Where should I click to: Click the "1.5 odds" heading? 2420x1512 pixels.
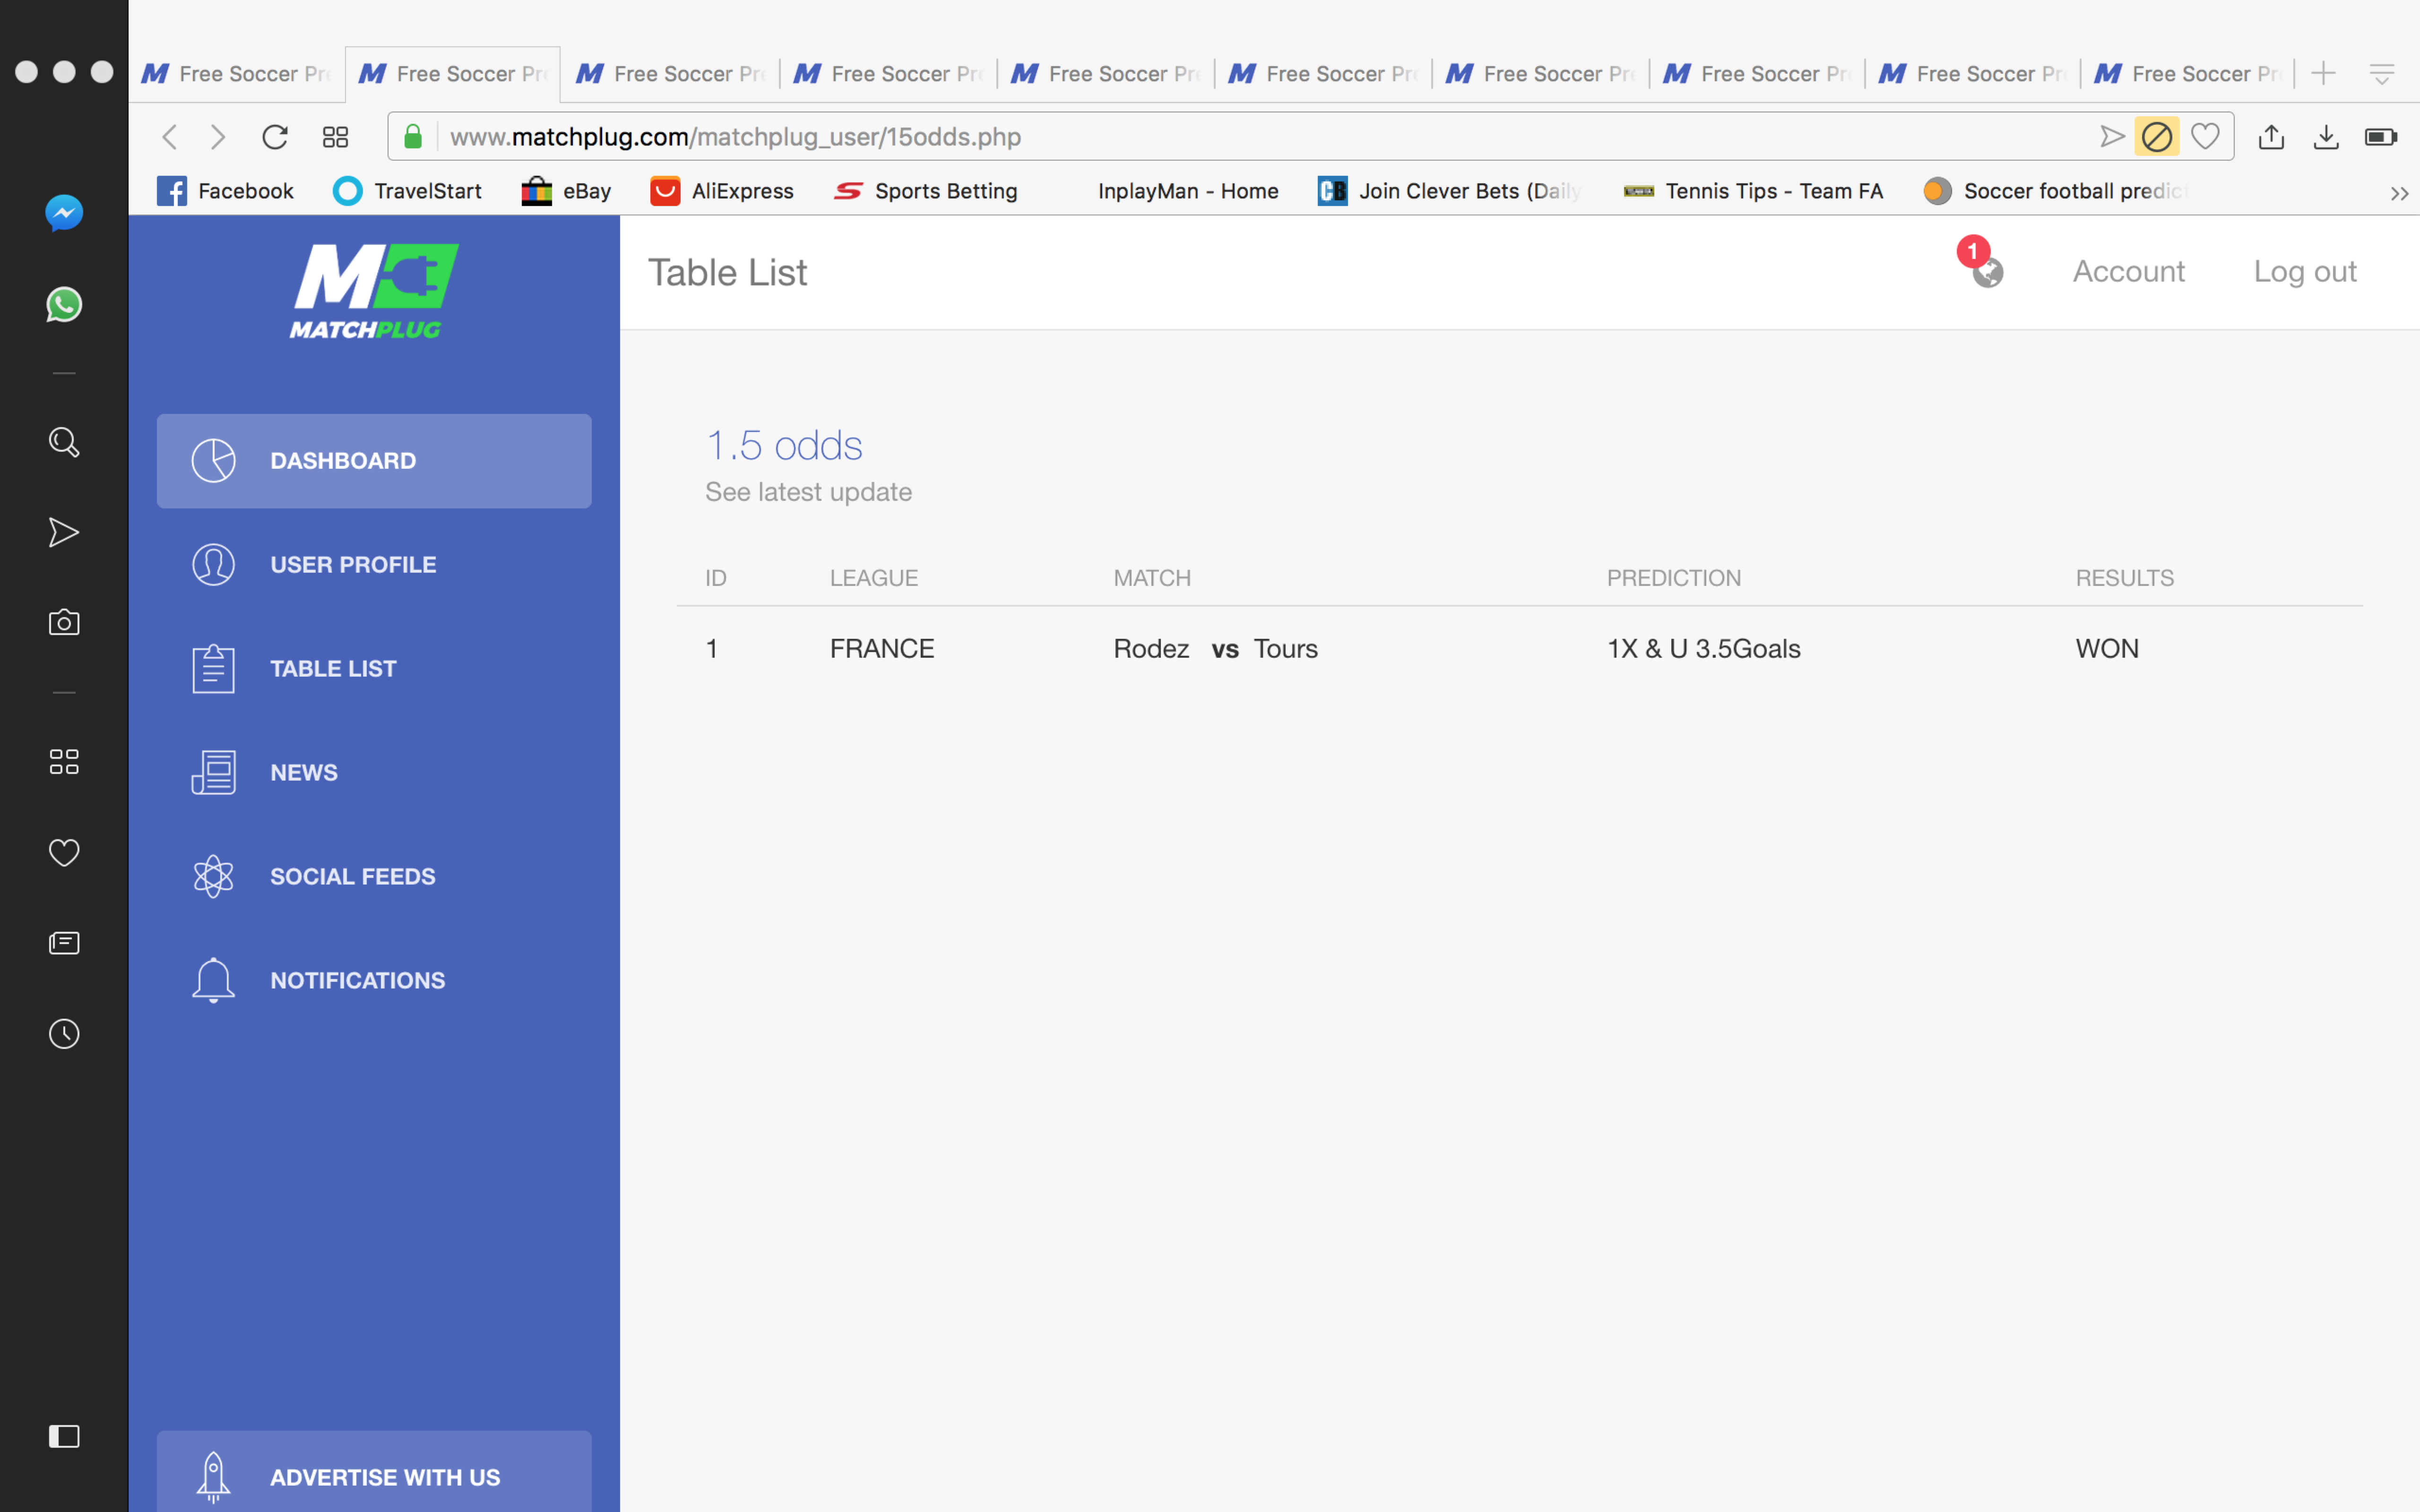pos(784,446)
